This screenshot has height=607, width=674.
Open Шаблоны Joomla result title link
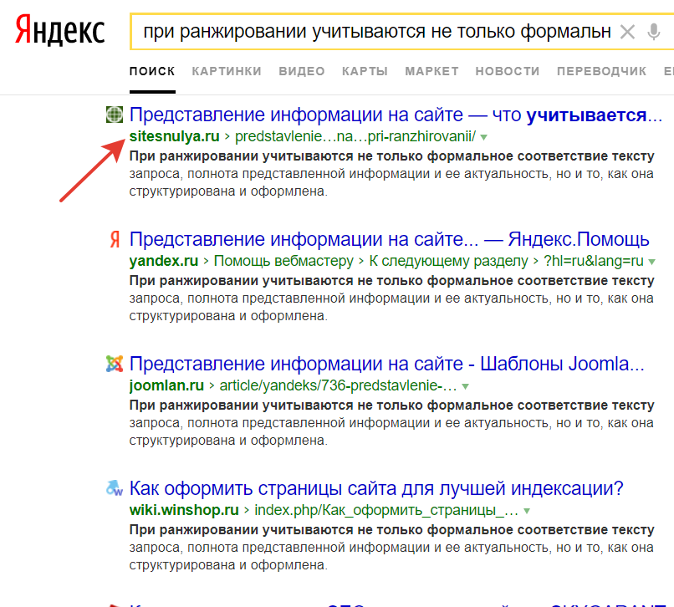click(x=387, y=364)
